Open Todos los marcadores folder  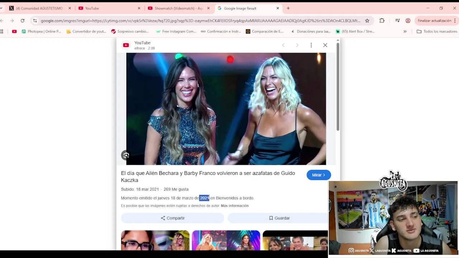click(x=437, y=32)
